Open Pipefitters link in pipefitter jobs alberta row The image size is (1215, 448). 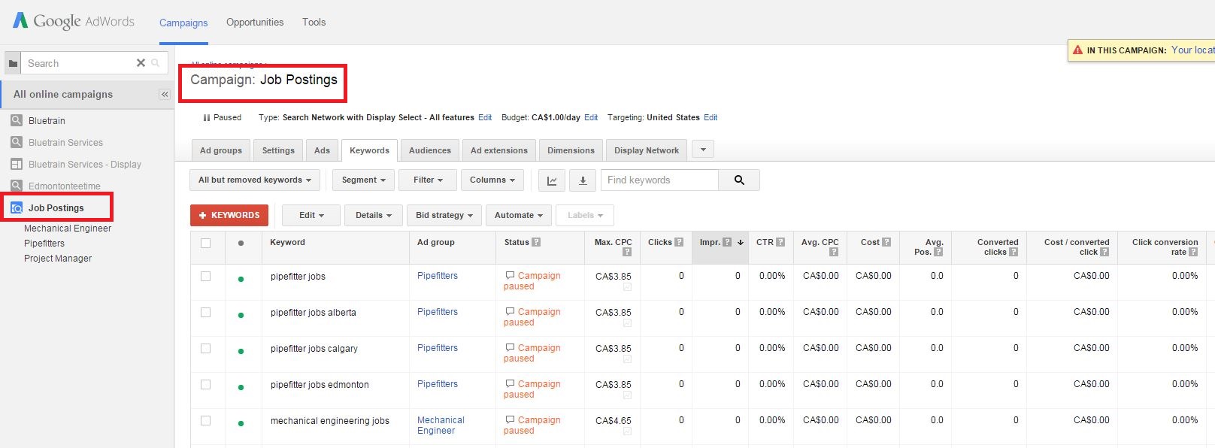click(x=438, y=312)
